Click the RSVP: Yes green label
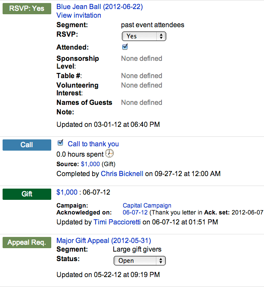Image resolution: width=264 pixels, height=287 pixels. 27,9
